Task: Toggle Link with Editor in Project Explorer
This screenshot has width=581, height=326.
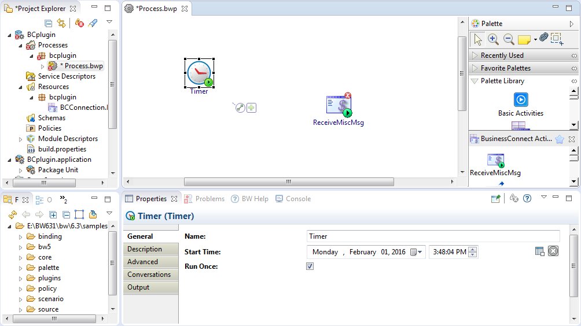Action: pyautogui.click(x=61, y=23)
